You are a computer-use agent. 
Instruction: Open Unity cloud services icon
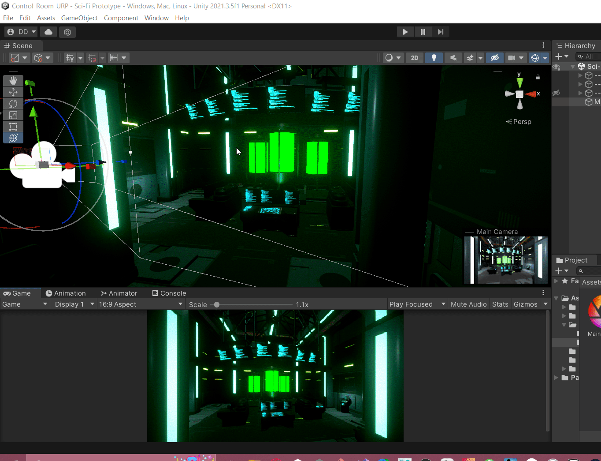48,32
